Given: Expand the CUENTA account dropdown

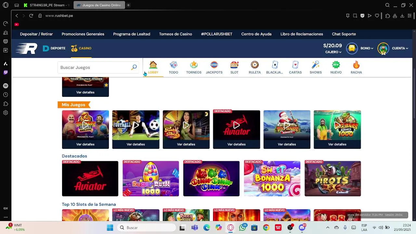Looking at the screenshot, I should pos(400,48).
